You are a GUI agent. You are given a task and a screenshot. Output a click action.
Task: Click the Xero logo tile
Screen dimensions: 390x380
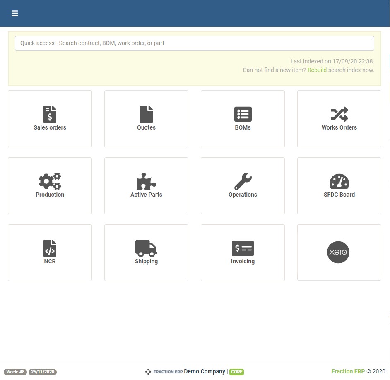[x=338, y=252]
